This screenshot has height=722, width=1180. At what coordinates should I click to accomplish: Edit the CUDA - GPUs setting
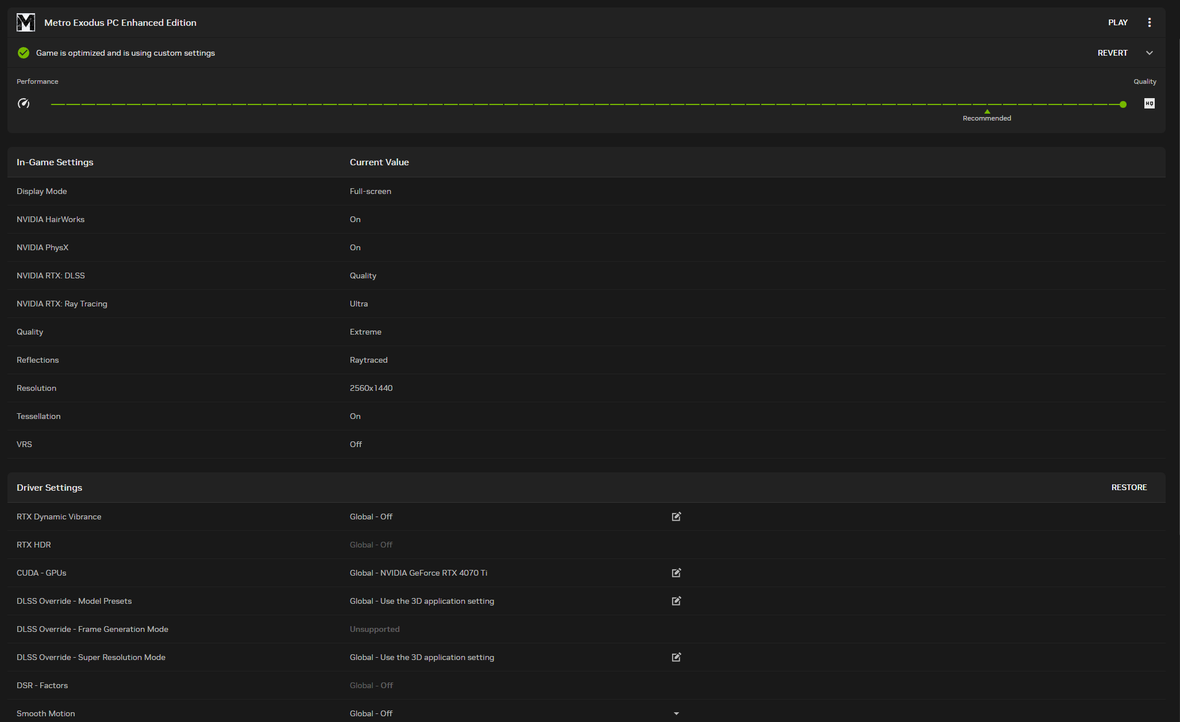point(676,573)
